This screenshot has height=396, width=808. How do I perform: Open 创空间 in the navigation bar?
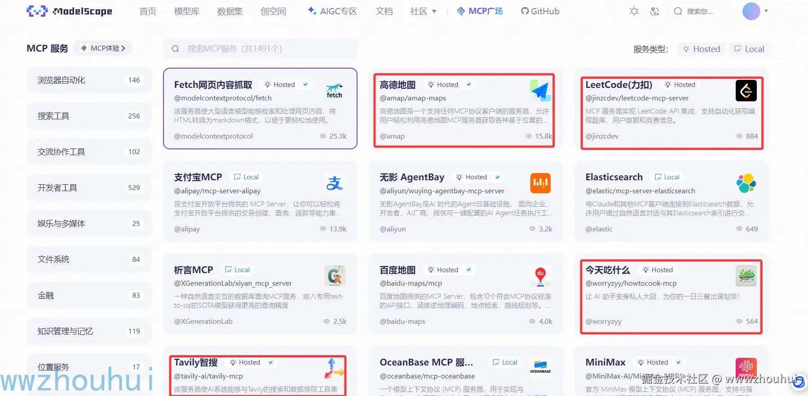pos(273,11)
